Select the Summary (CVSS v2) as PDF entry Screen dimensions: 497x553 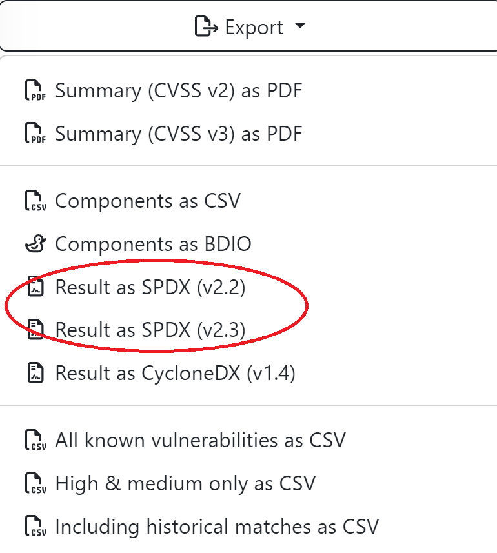(179, 90)
